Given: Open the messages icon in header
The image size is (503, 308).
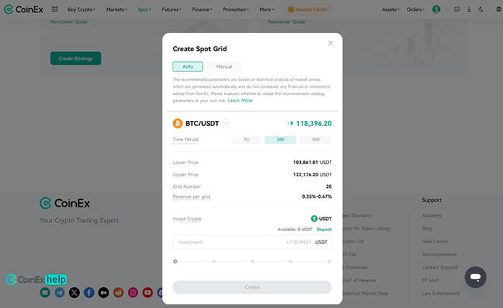Looking at the screenshot, I should [457, 9].
